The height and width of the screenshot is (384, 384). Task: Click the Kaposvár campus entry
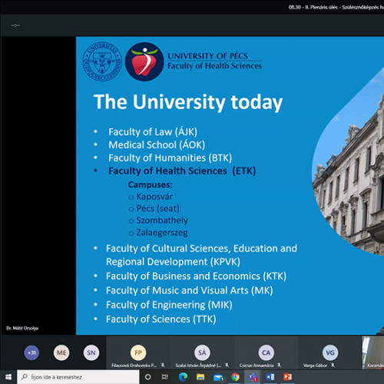pos(154,197)
